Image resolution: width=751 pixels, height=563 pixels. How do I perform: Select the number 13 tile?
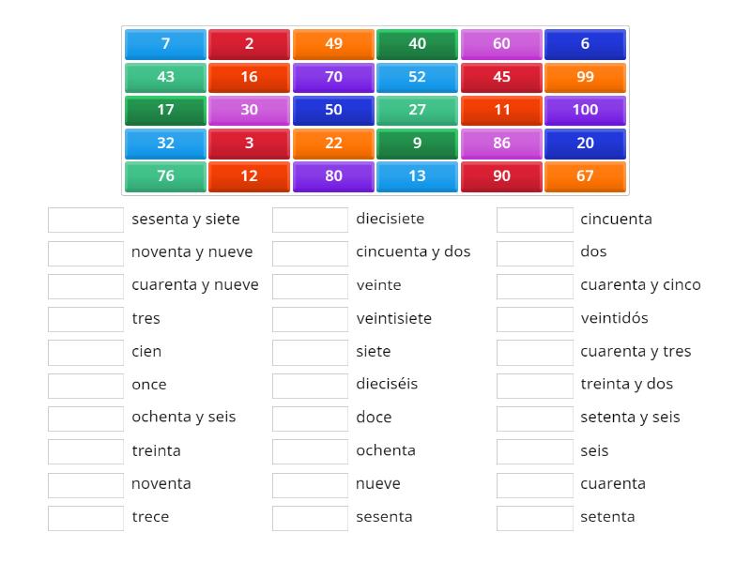click(417, 175)
